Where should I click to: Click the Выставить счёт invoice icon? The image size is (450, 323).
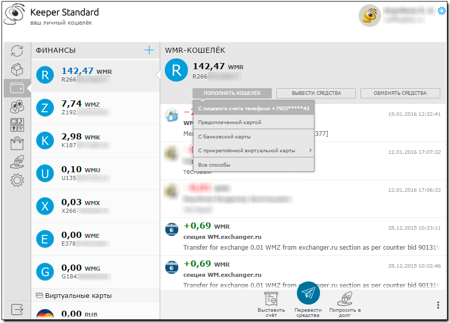(271, 299)
